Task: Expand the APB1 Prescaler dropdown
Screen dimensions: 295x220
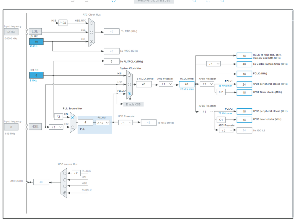Action: 207,84
